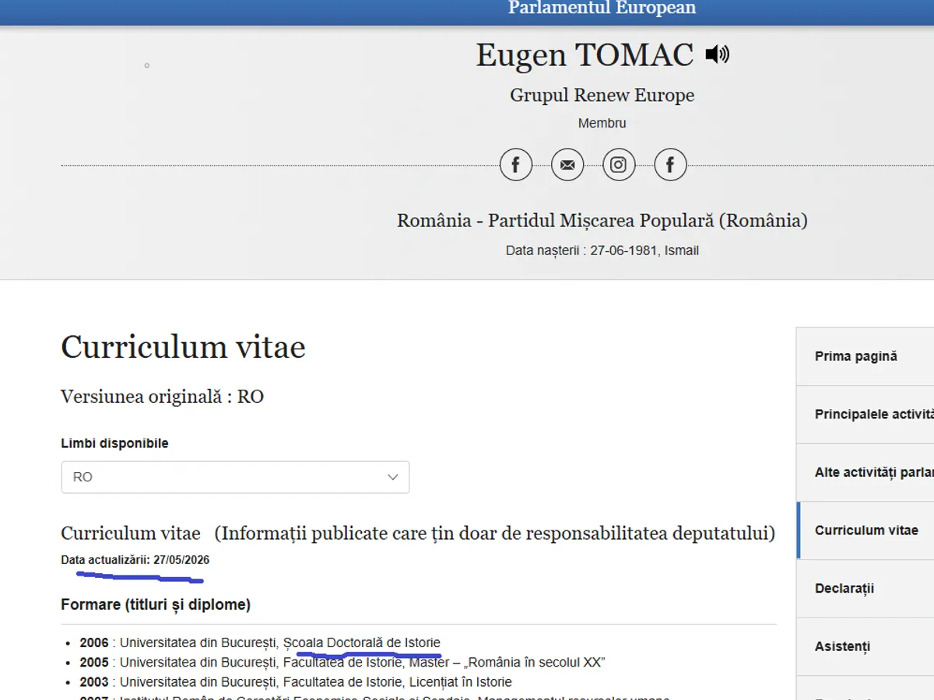934x700 pixels.
Task: Click the Parlamentul European header title
Action: click(602, 9)
